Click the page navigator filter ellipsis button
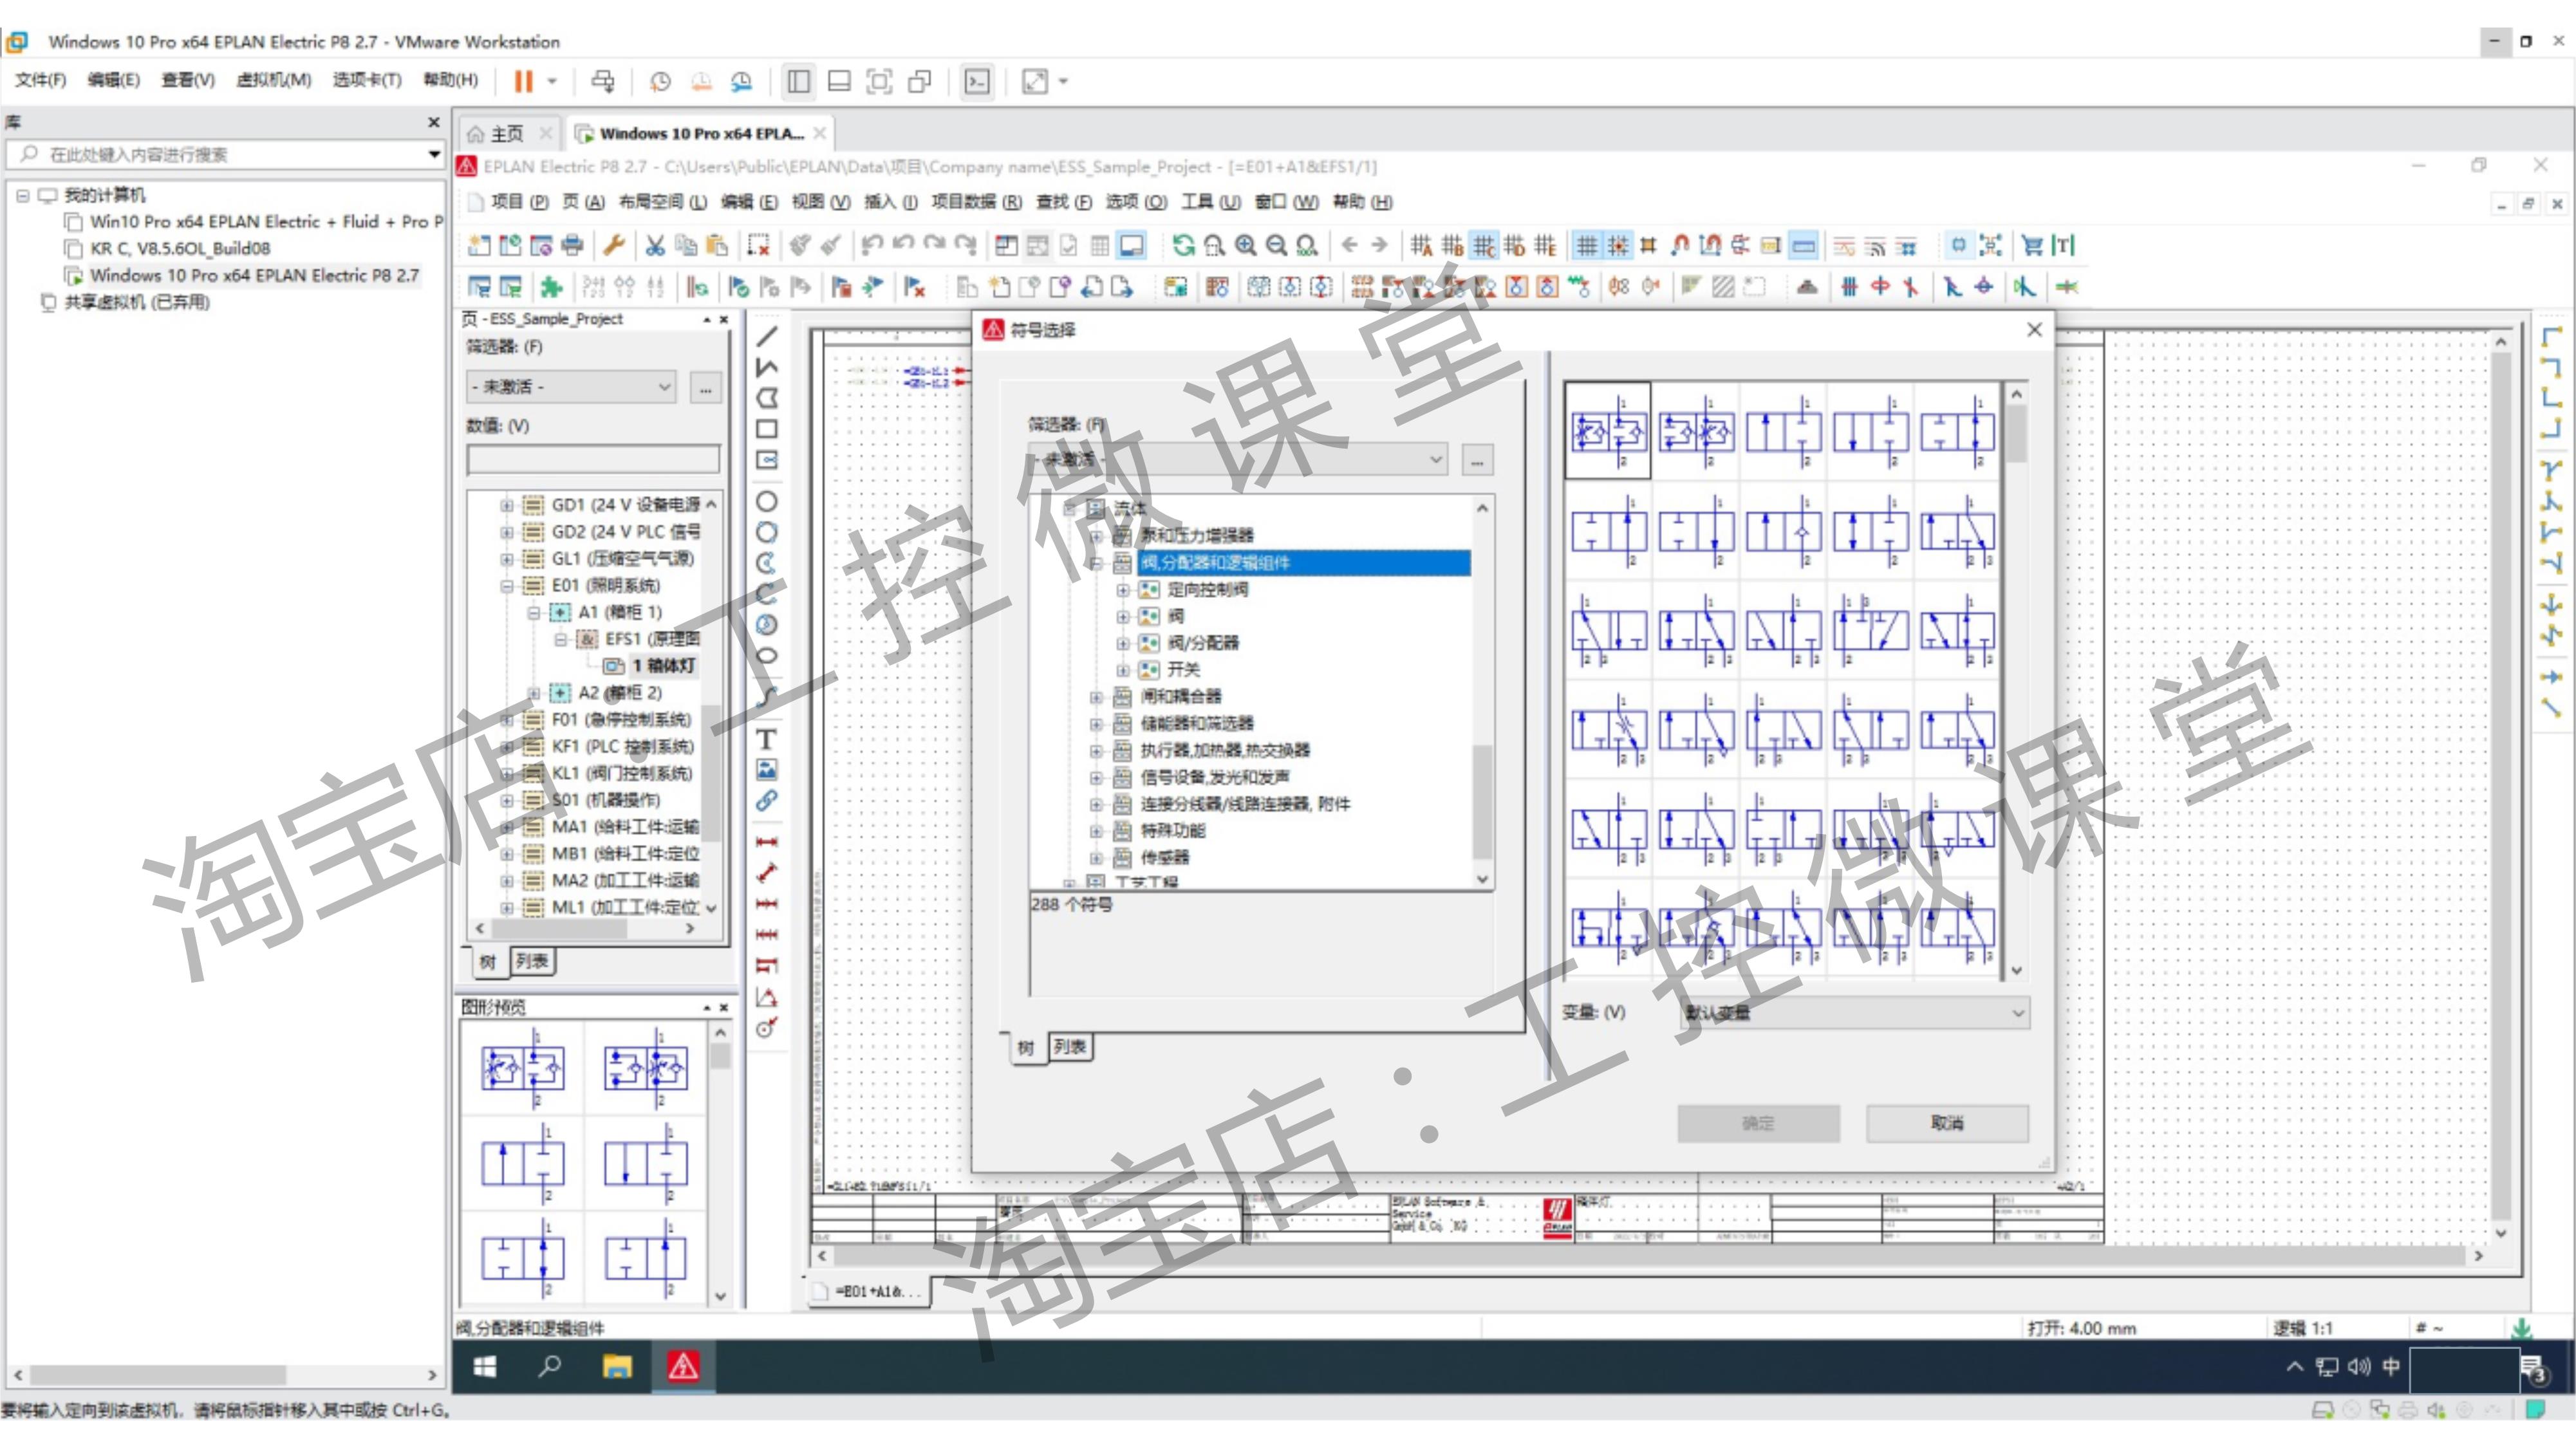This screenshot has width=2576, height=1448. tap(705, 387)
